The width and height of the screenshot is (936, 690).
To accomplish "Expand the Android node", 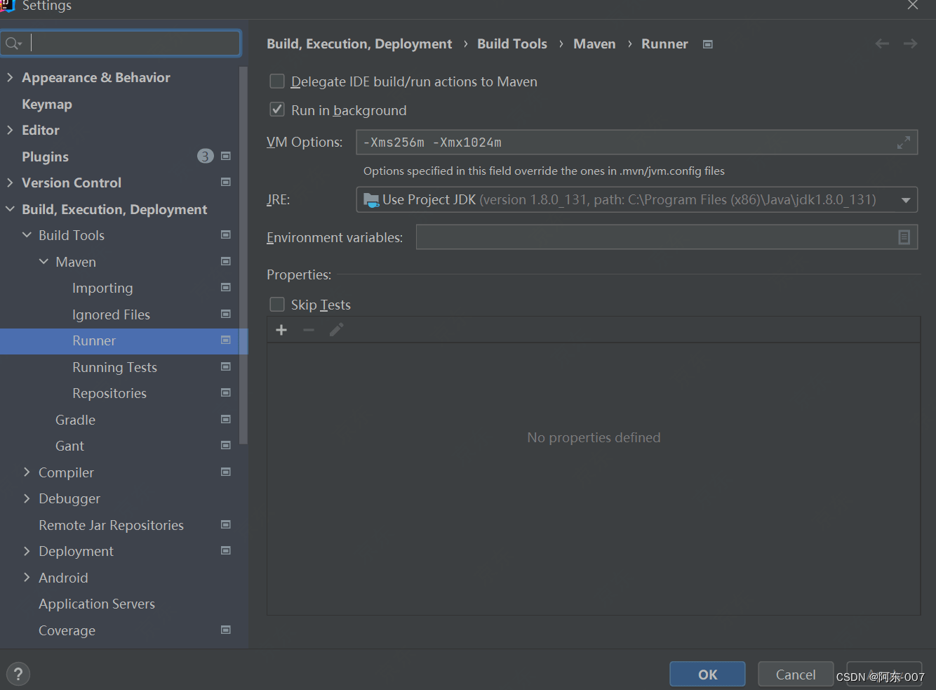I will point(27,578).
